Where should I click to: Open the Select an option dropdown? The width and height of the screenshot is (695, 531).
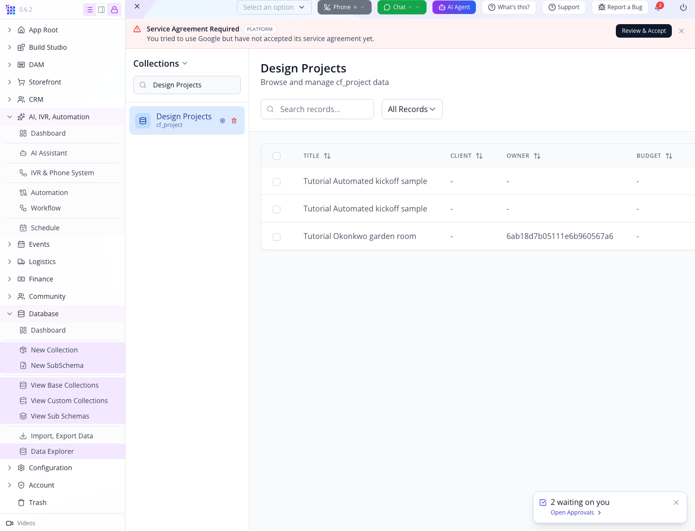click(274, 7)
